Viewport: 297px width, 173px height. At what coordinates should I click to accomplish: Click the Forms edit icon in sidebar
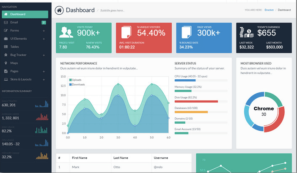(6, 30)
